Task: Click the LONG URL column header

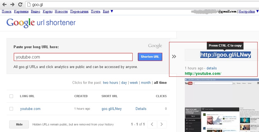Action: [27, 96]
